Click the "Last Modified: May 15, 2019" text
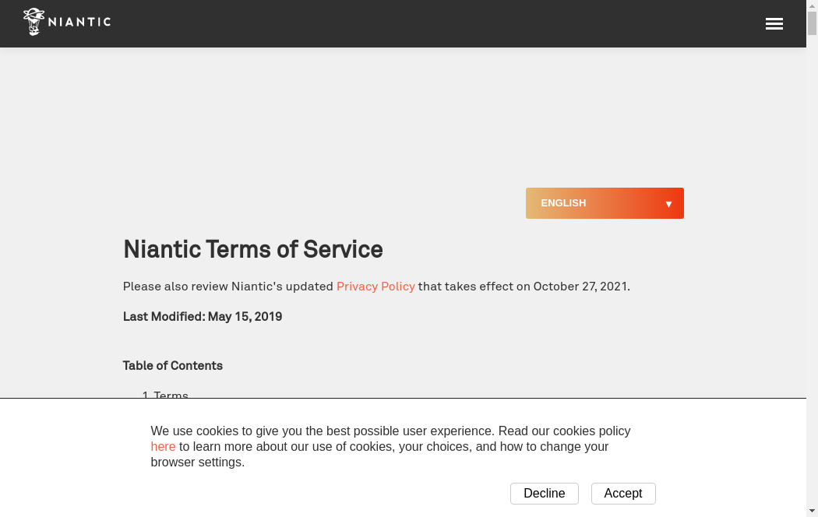 click(203, 317)
